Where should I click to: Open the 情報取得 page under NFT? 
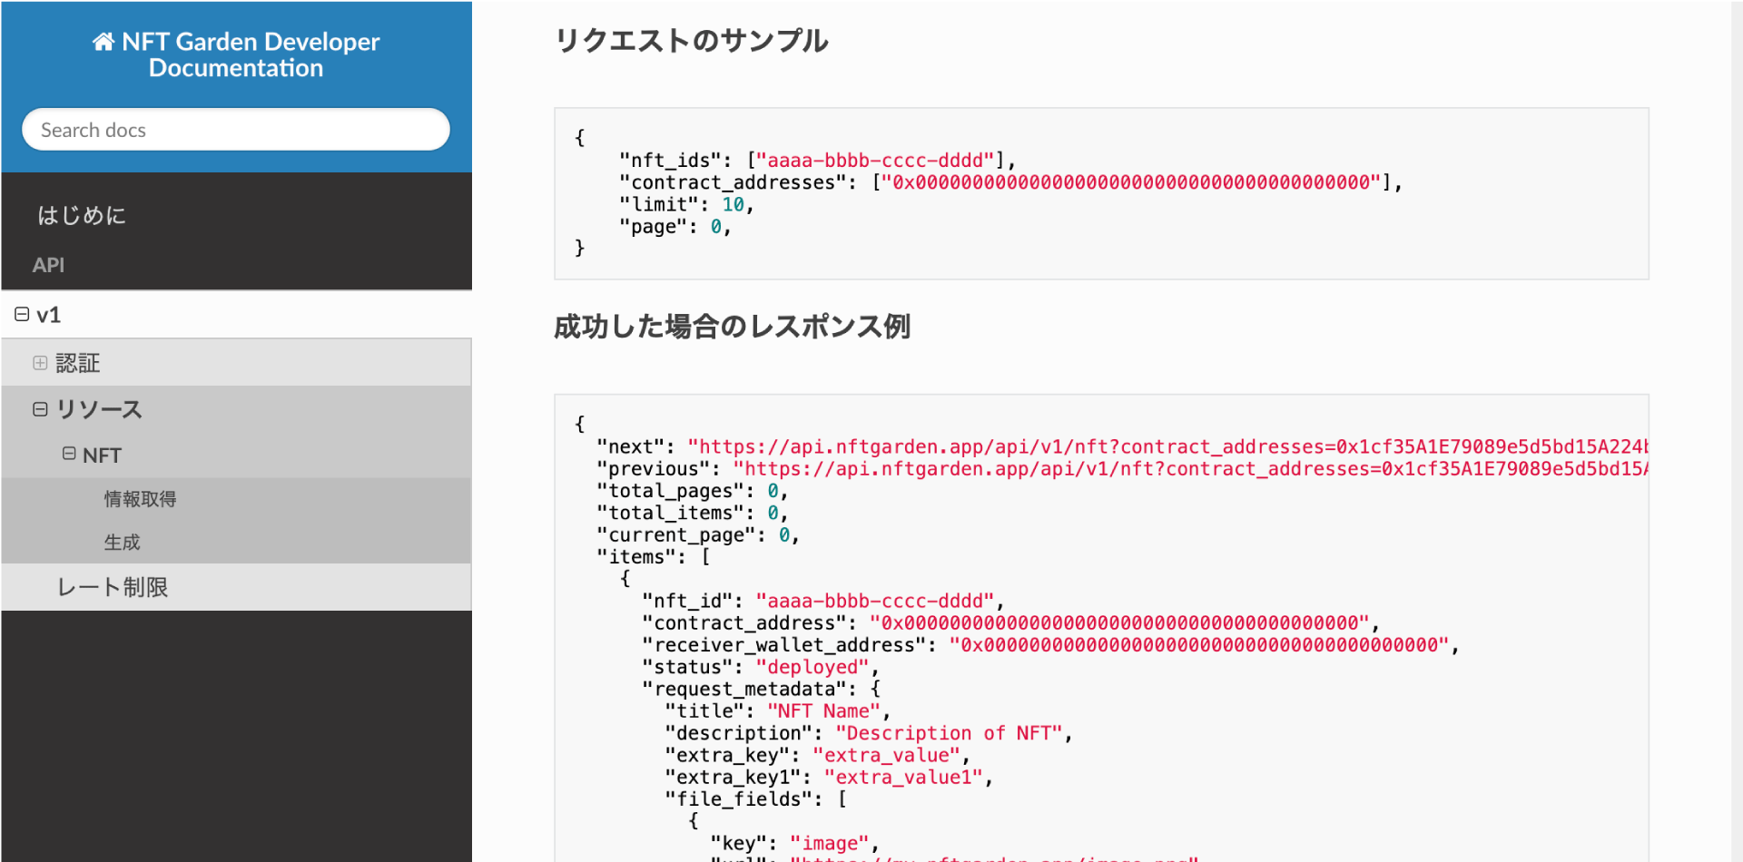pos(140,498)
